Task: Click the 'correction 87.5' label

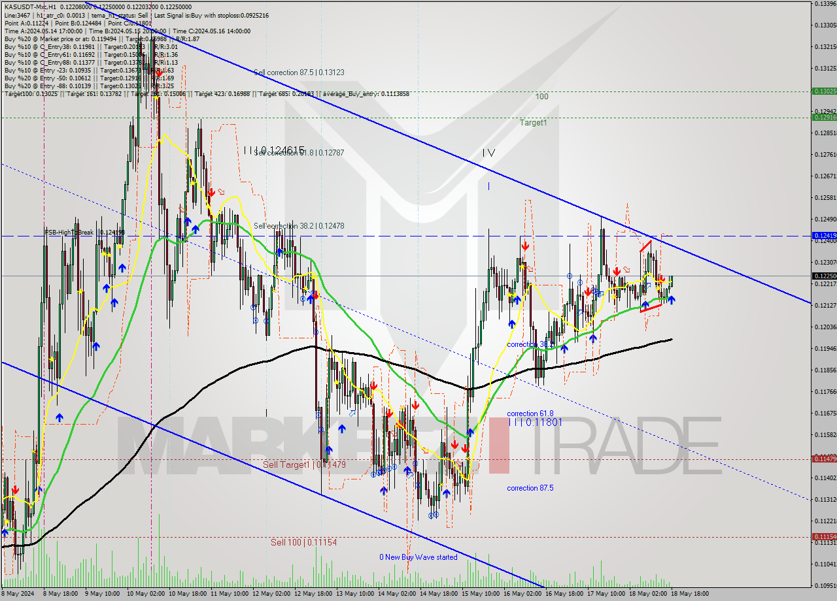Action: (530, 488)
